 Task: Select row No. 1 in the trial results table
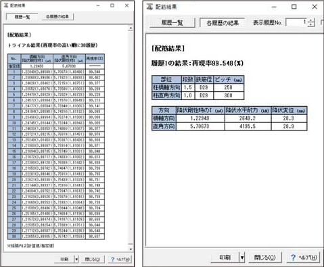coord(56,72)
